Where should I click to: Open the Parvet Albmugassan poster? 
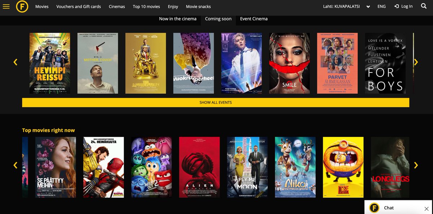[x=337, y=63]
